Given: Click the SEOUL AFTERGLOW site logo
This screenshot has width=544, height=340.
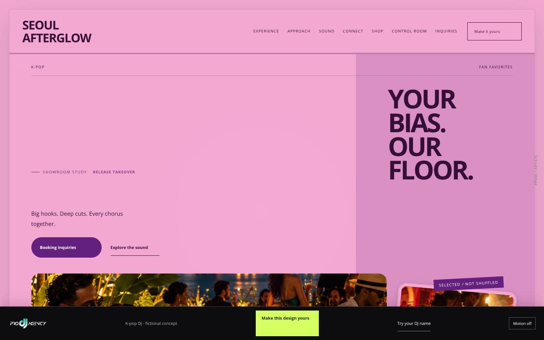Looking at the screenshot, I should coord(57,32).
